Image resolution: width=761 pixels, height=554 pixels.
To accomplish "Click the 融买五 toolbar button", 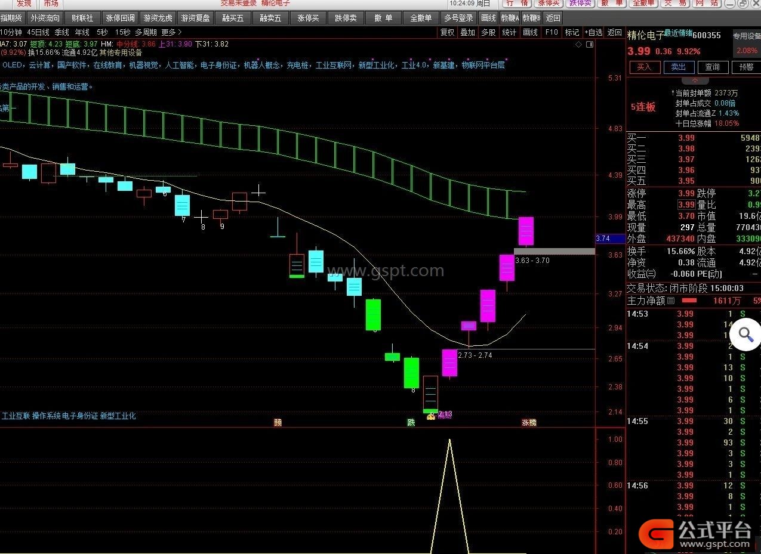I will pos(233,18).
